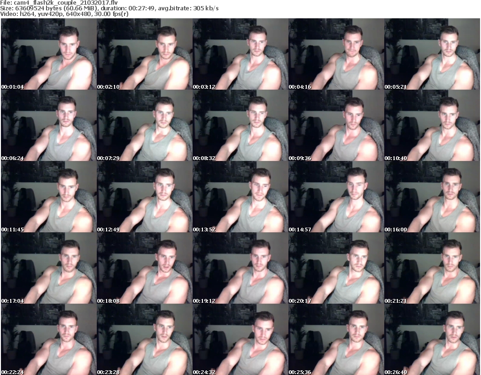Select the thumbnail frame at 00:07:29

[x=145, y=125]
